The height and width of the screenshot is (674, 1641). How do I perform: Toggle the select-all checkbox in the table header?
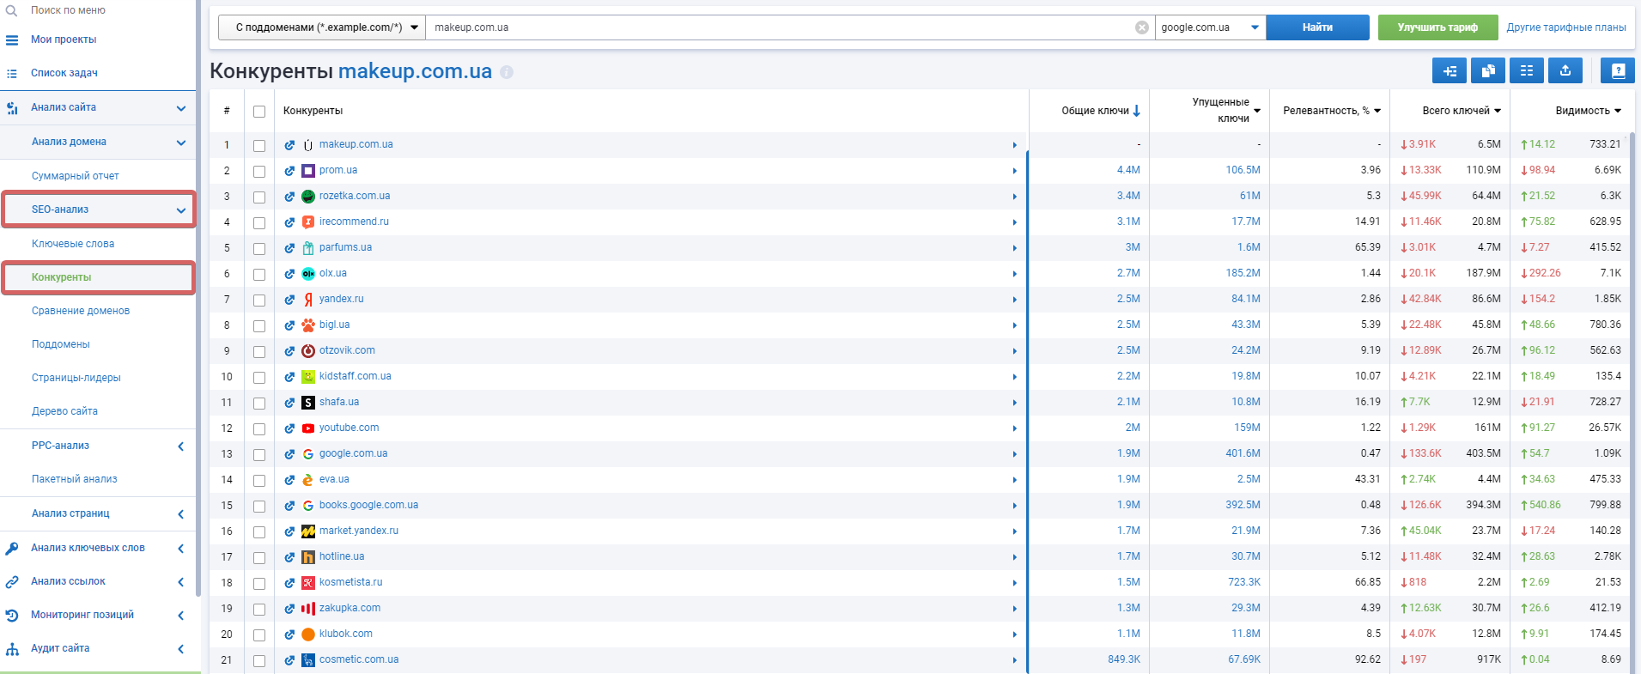click(259, 112)
